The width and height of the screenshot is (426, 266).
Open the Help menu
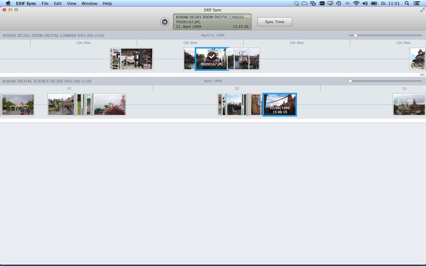coord(107,4)
